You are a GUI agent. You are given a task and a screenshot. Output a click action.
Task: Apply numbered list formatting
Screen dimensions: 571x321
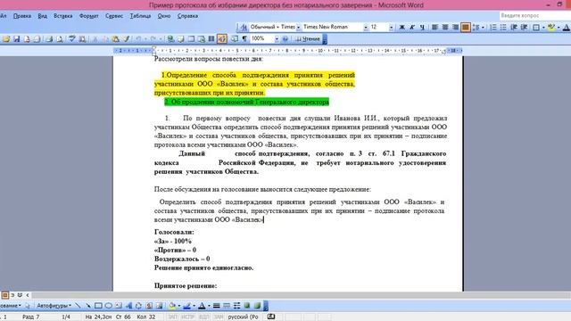493,28
